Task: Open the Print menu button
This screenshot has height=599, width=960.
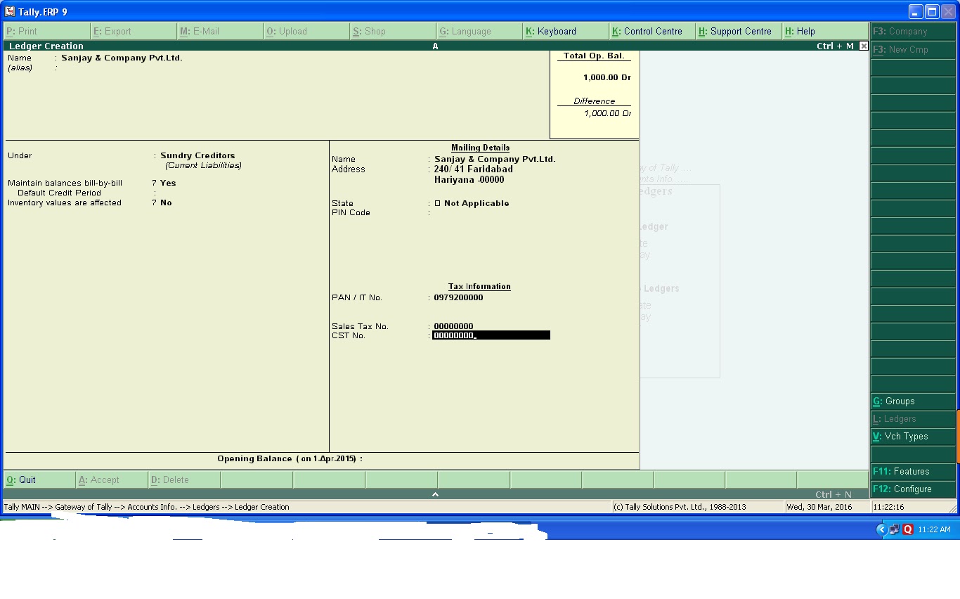Action: [x=47, y=31]
